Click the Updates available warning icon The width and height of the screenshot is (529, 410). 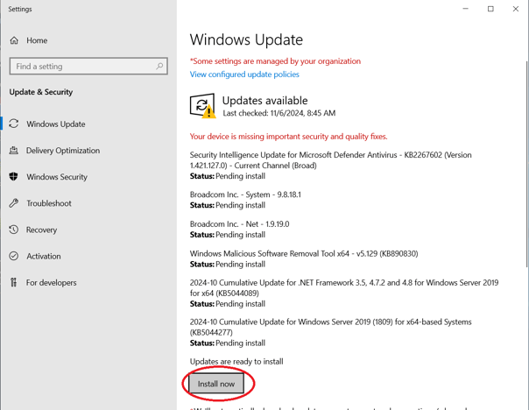click(202, 106)
